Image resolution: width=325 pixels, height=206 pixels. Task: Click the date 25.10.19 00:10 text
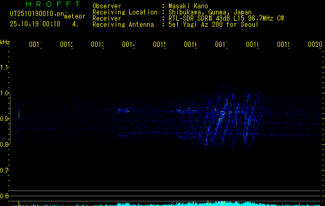pyautogui.click(x=35, y=24)
